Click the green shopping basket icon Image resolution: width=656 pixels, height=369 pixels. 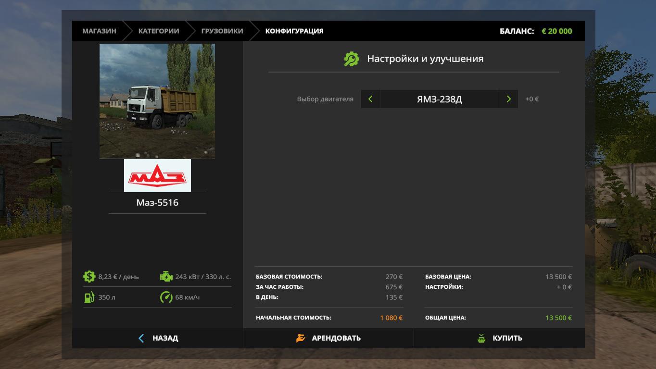point(481,338)
